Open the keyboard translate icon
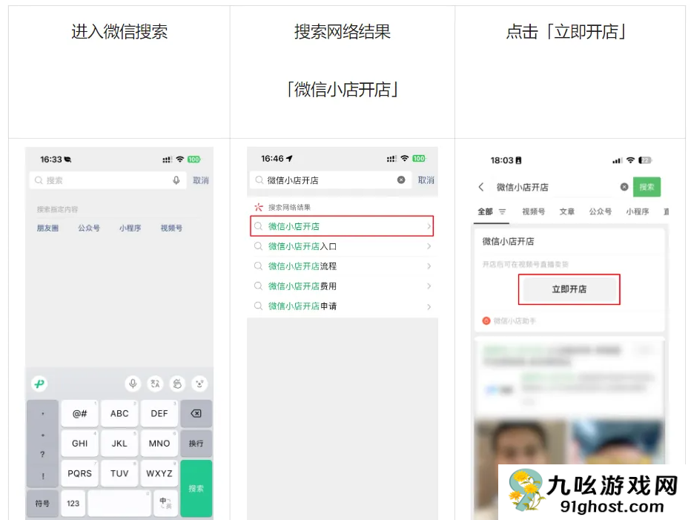 pos(156,384)
